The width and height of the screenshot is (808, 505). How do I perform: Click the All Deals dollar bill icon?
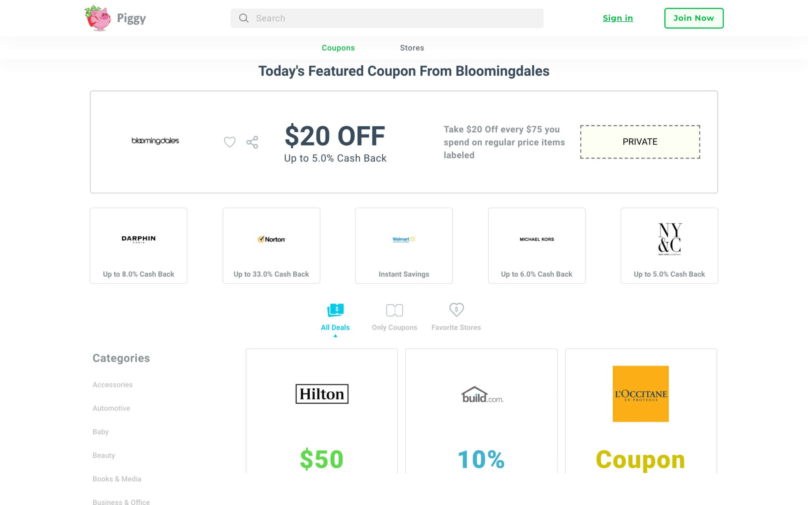pos(336,310)
